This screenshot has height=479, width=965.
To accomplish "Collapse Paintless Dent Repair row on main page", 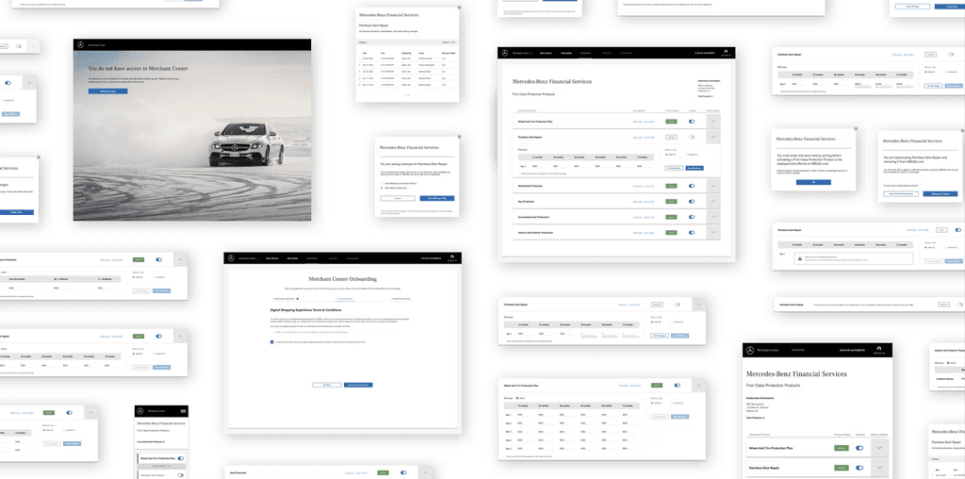I will click(x=713, y=137).
